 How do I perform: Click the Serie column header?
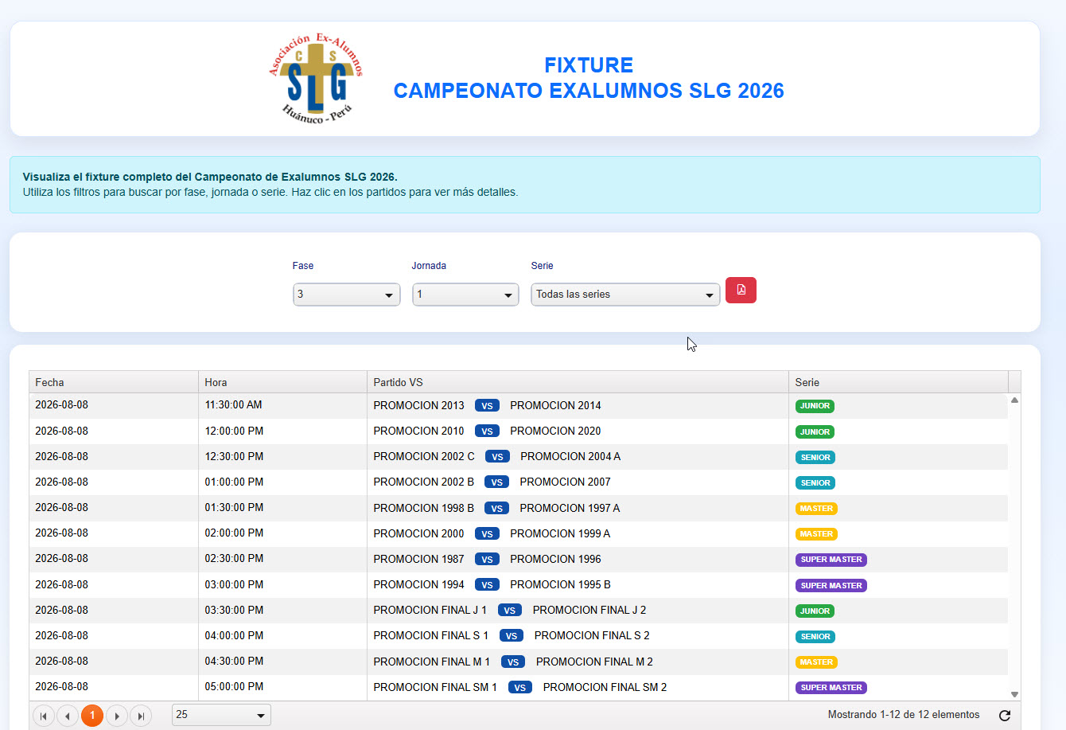click(898, 382)
